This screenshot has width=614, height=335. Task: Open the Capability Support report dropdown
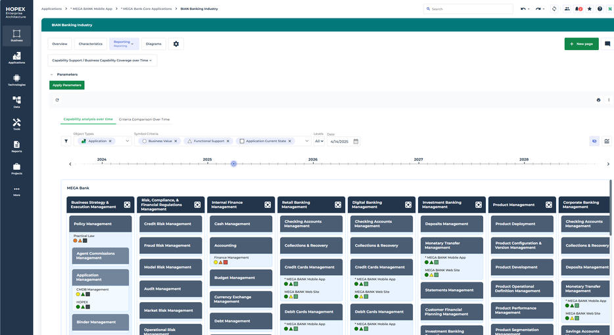coord(103,61)
